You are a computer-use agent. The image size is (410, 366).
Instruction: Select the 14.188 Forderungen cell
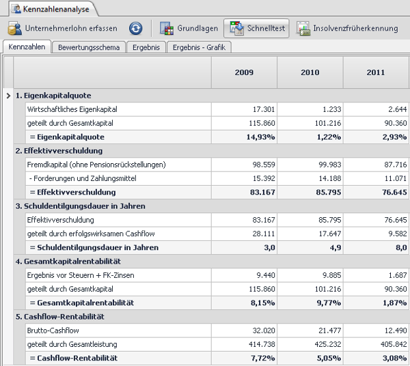[x=310, y=178]
